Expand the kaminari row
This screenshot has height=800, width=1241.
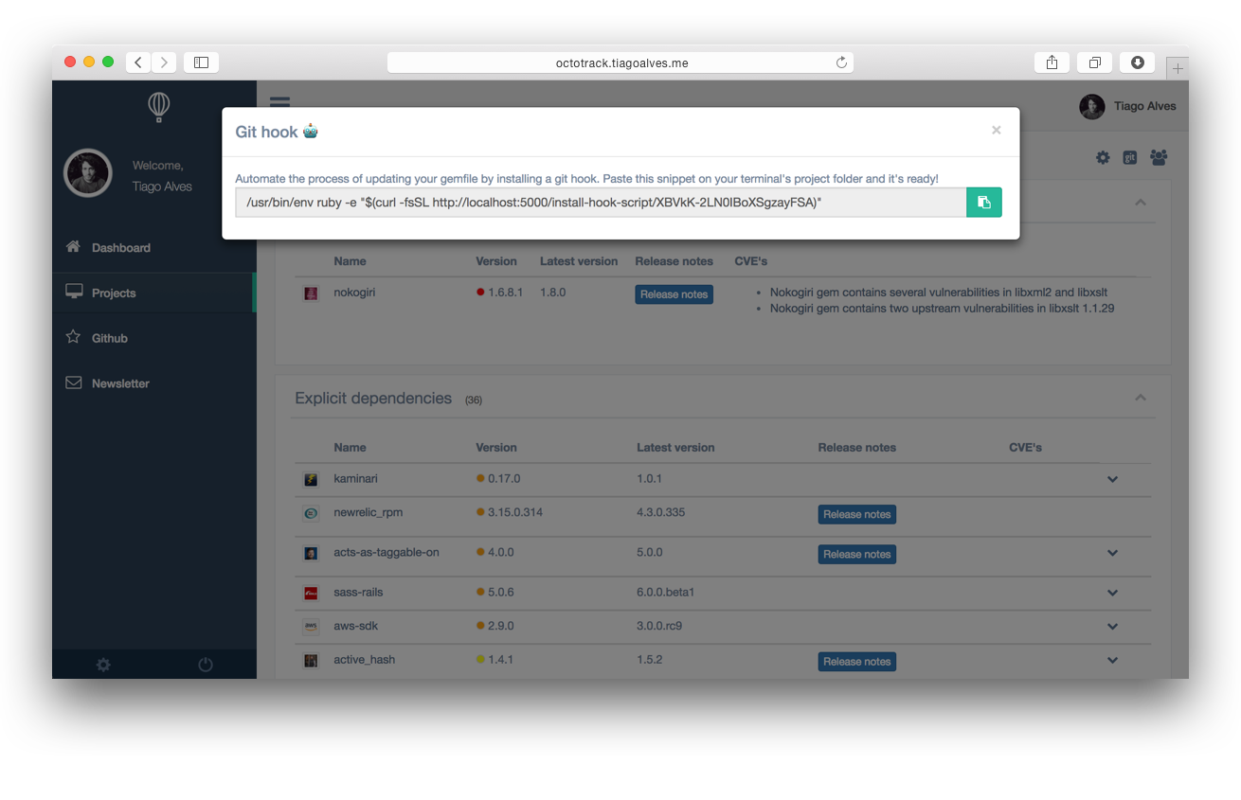[1112, 479]
